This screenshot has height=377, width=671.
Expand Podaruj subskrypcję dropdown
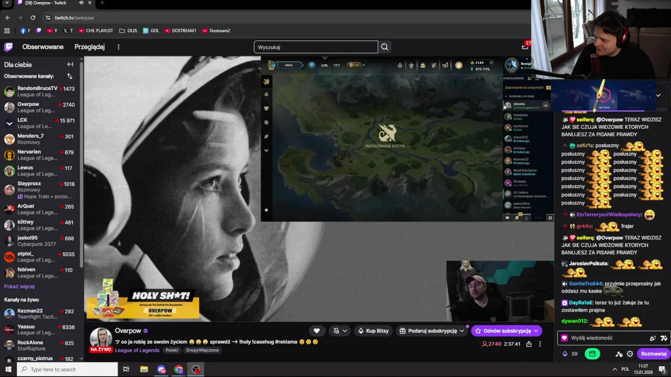462,331
